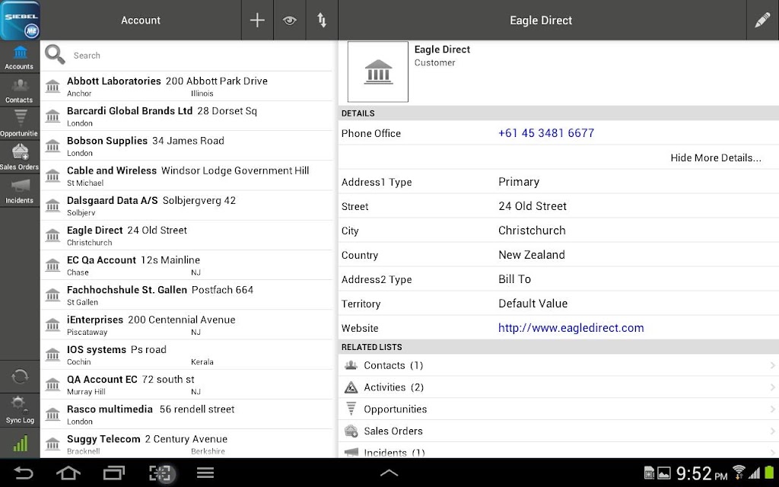The width and height of the screenshot is (779, 487).
Task: Click into the account Search field
Action: [x=199, y=56]
